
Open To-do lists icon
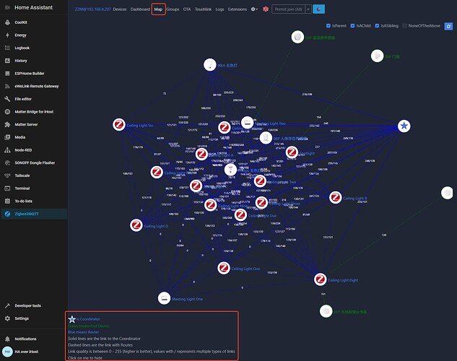coord(7,201)
